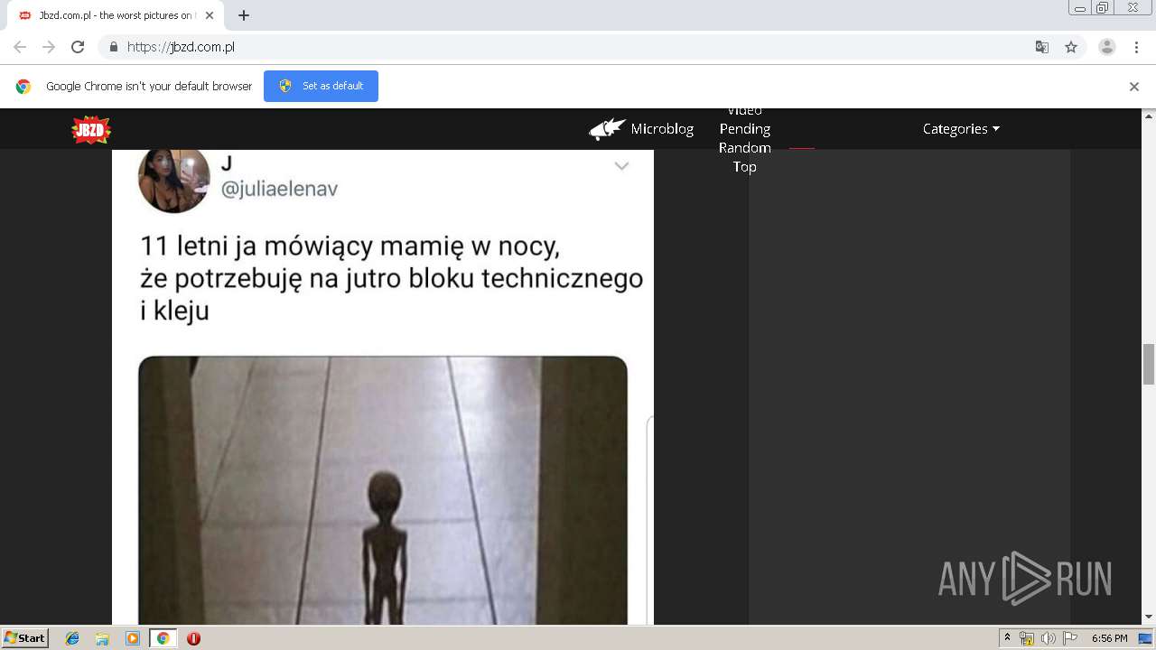1156x650 pixels.
Task: Launch Internet Explorer from taskbar
Action: point(72,638)
